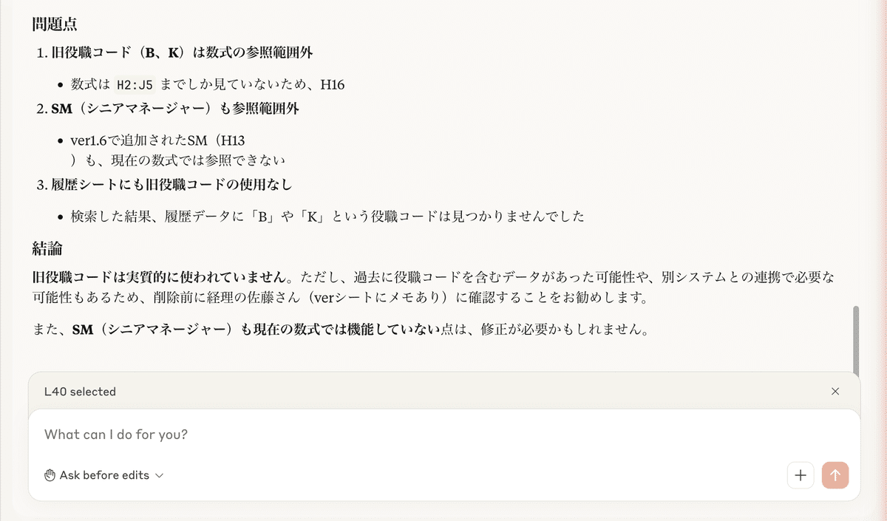887x521 pixels.
Task: Click the bold 旧役職コードは実質的に使われていません text
Action: pyautogui.click(x=159, y=278)
